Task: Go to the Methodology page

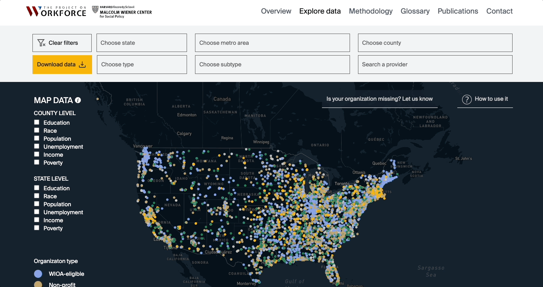Action: [370, 11]
